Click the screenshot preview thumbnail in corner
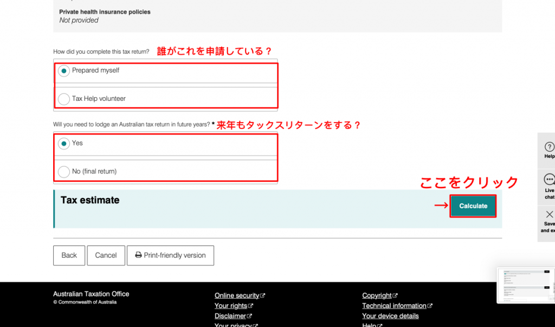Image resolution: width=555 pixels, height=327 pixels. point(526,285)
